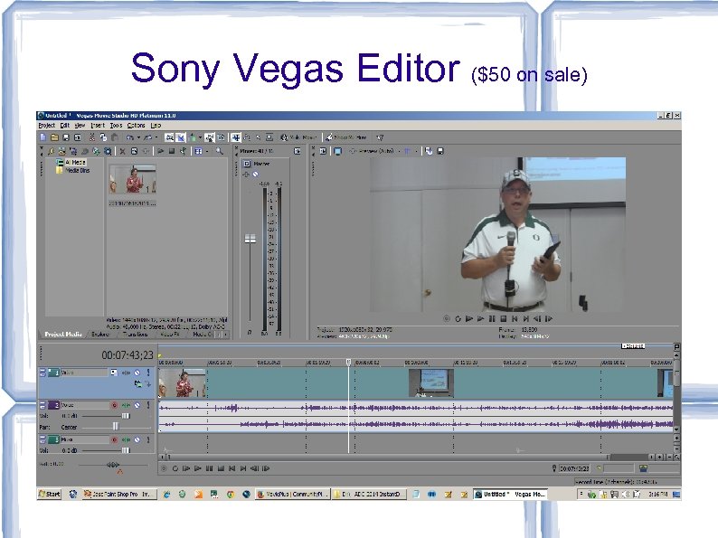Open the Tools menu

point(116,125)
